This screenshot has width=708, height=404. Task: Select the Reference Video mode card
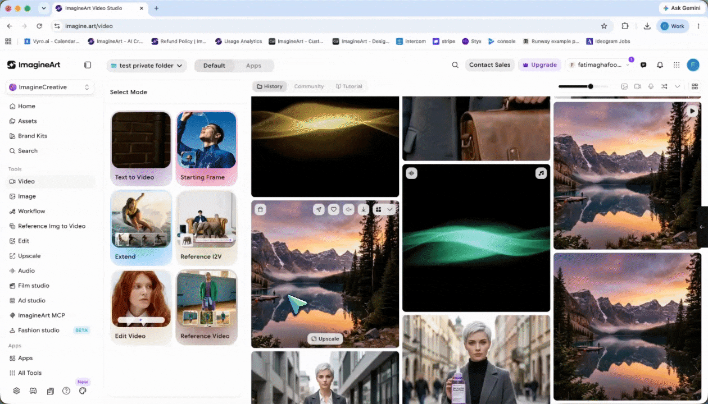coord(206,307)
